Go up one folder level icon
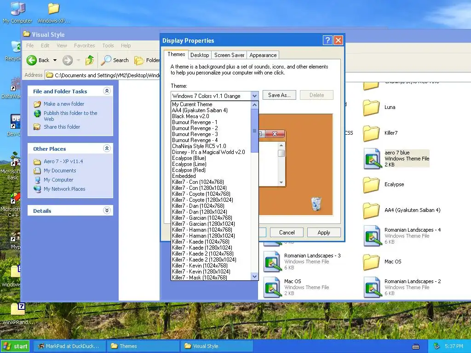The width and height of the screenshot is (471, 353). tap(90, 60)
